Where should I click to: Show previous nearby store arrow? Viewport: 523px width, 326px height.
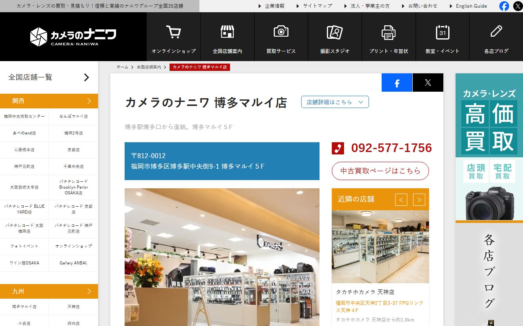click(x=401, y=200)
